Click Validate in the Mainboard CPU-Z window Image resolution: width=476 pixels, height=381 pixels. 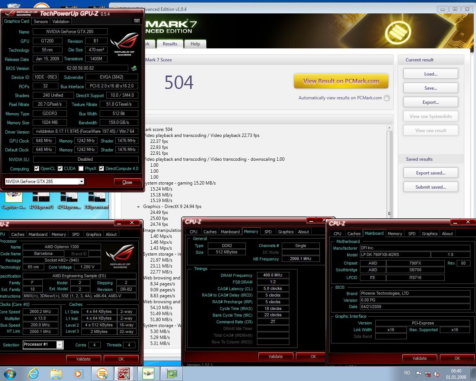pos(419,358)
